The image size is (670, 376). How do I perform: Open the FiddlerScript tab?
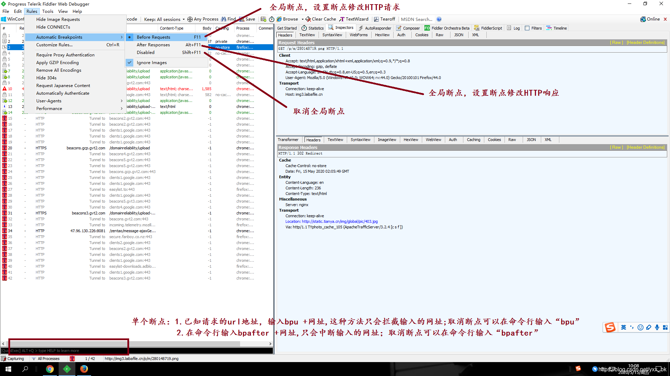pos(488,28)
